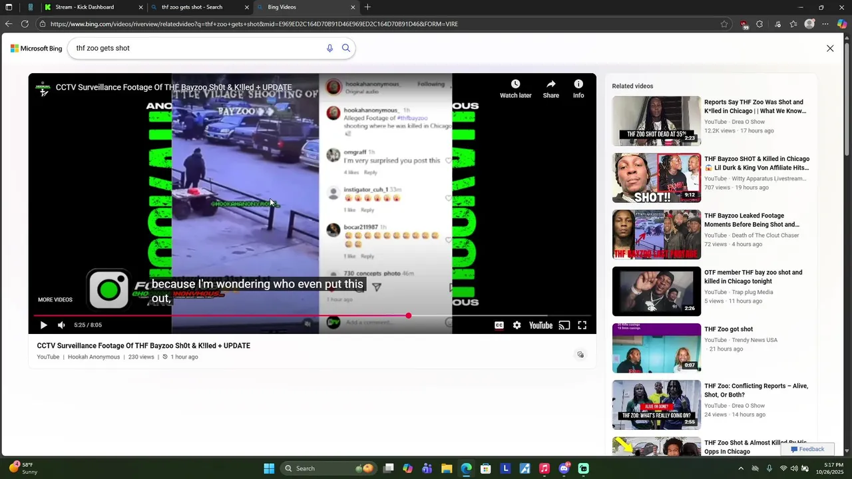Click the '1 hour ago' upload time text
This screenshot has width=852, height=479.
point(184,357)
